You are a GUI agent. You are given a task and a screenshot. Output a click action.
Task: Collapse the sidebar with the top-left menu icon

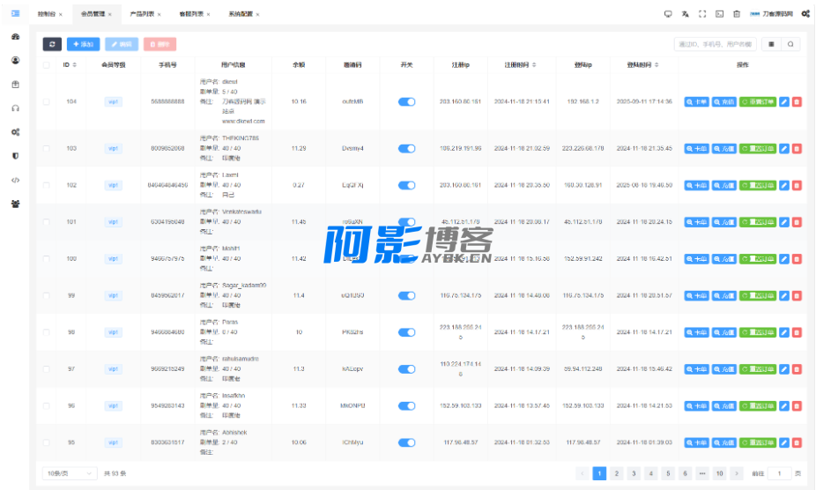click(15, 14)
